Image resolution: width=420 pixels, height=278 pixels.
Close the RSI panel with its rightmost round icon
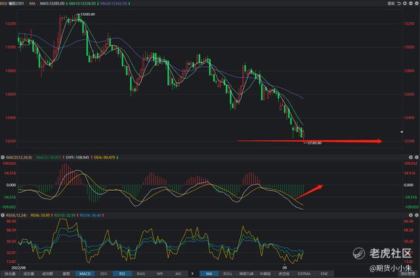tap(417, 215)
